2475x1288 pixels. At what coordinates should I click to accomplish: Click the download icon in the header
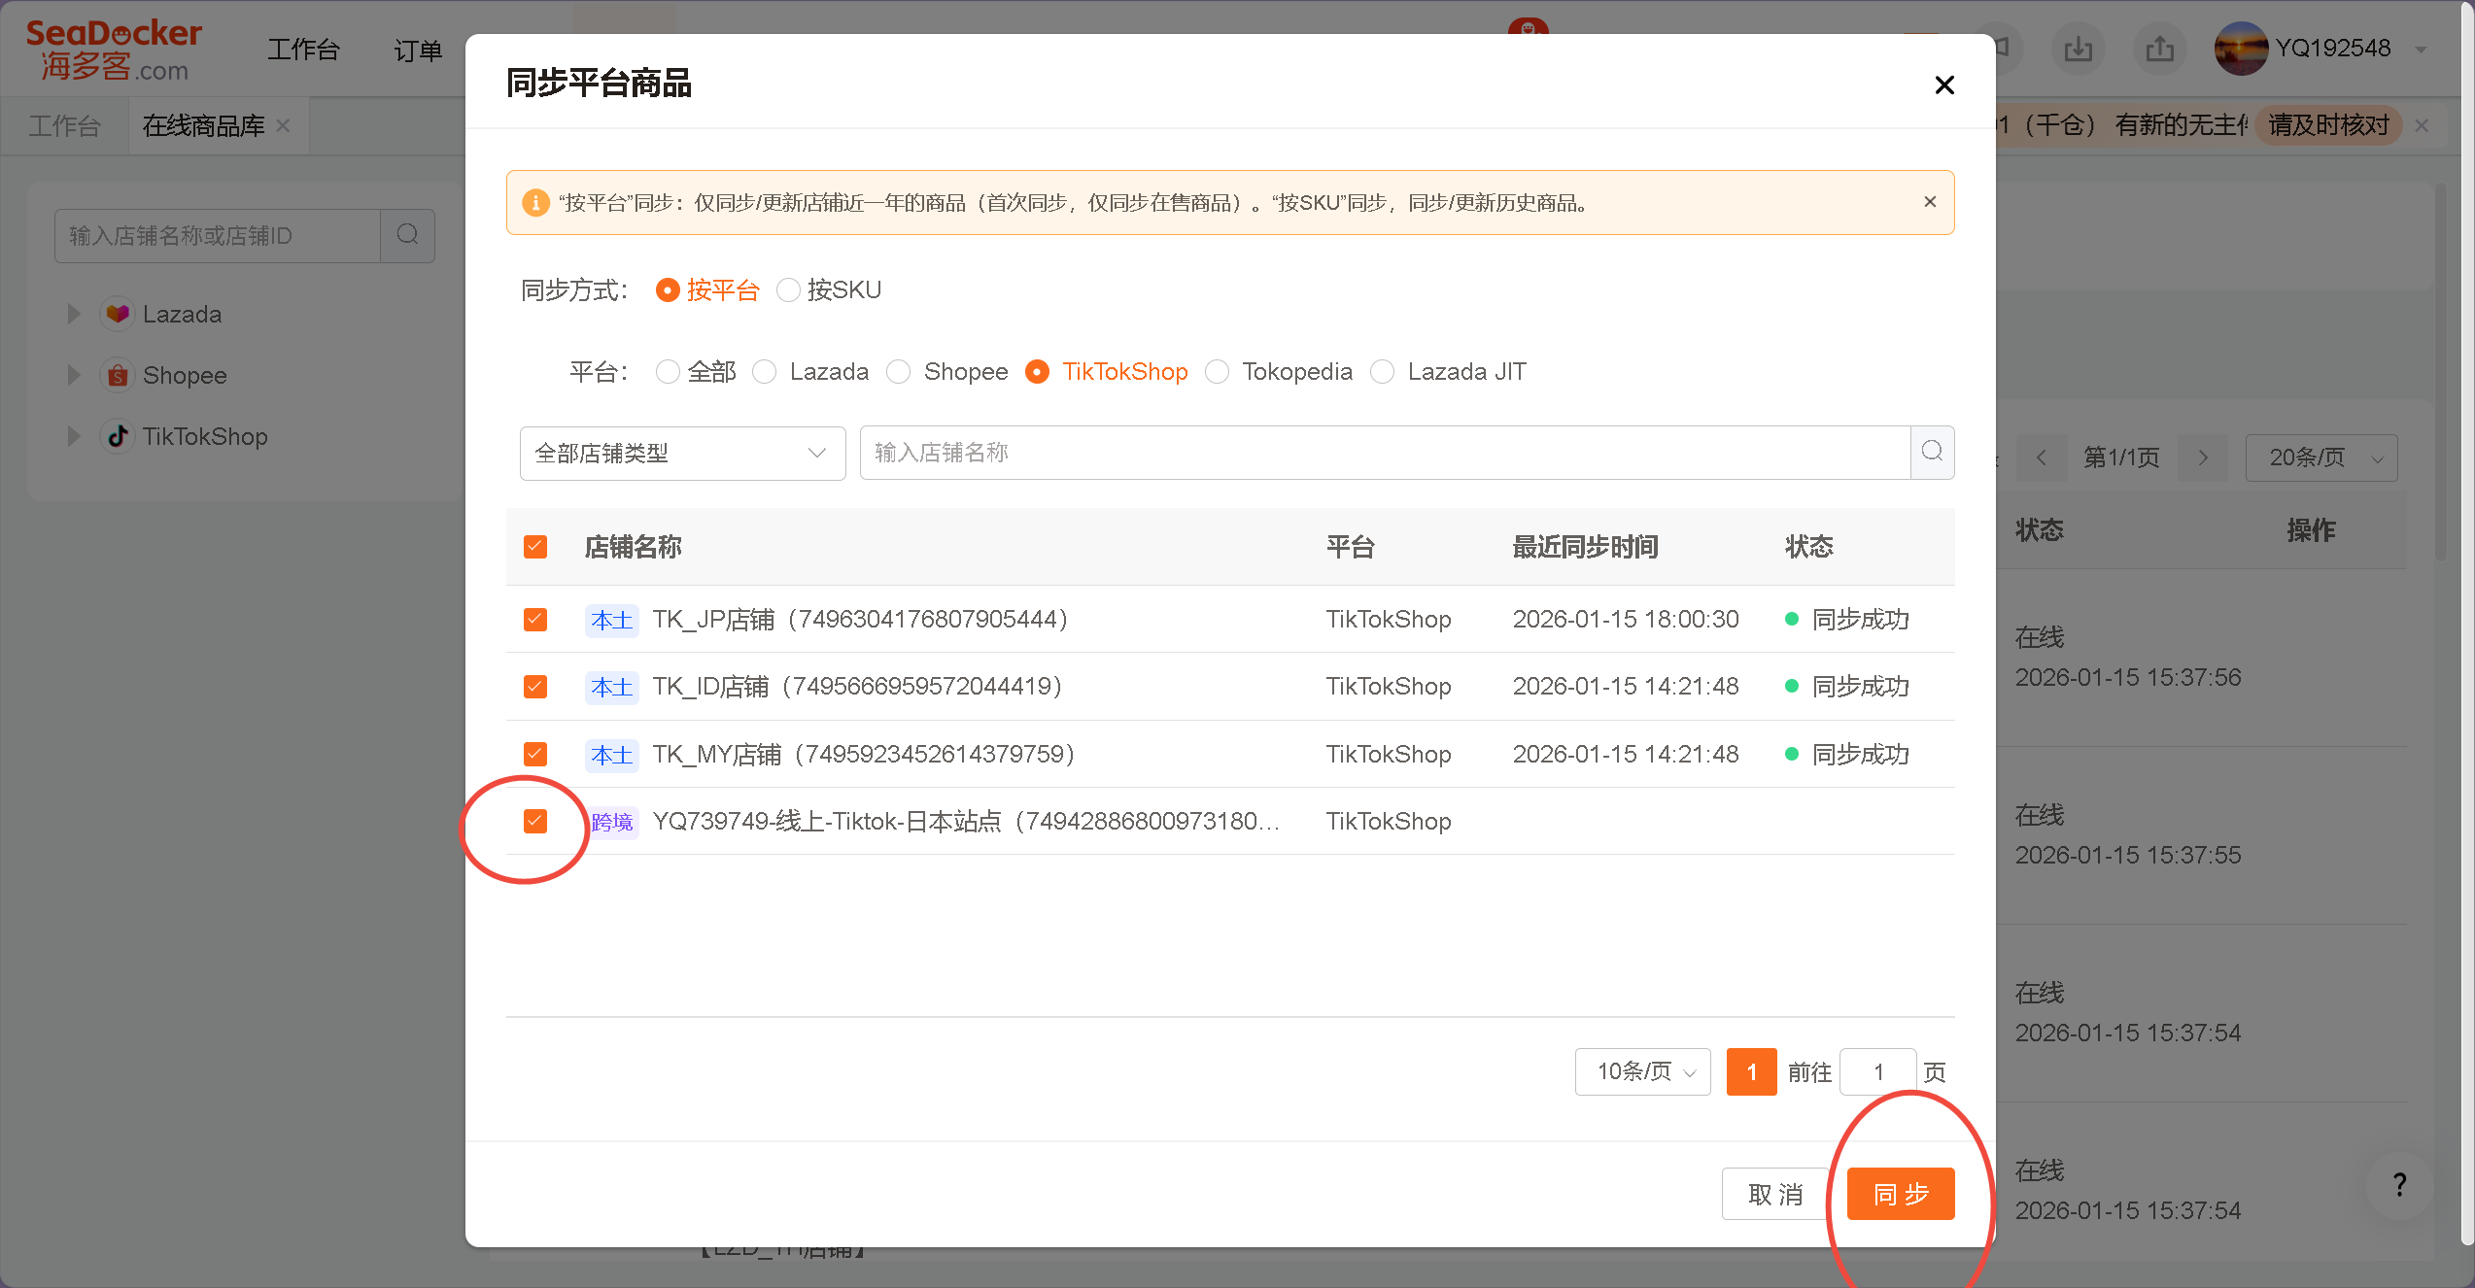point(2078,49)
